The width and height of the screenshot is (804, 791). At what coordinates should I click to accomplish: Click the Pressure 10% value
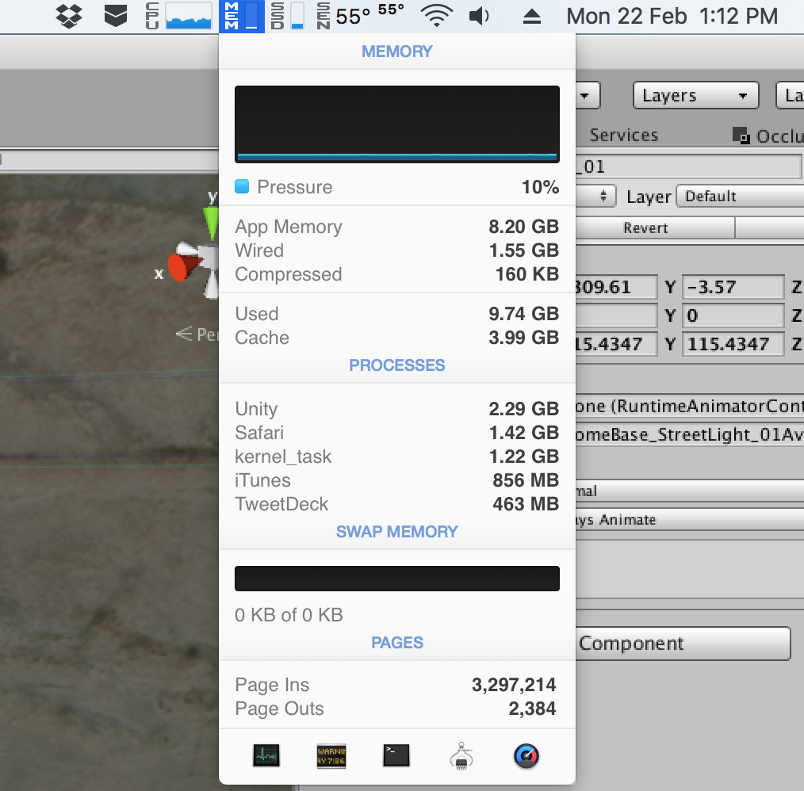[540, 186]
